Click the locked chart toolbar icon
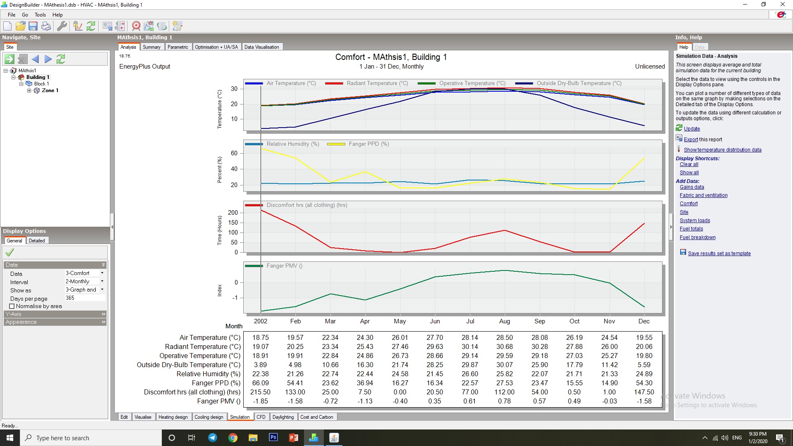Viewport: 793px width, 446px height. tap(78, 26)
